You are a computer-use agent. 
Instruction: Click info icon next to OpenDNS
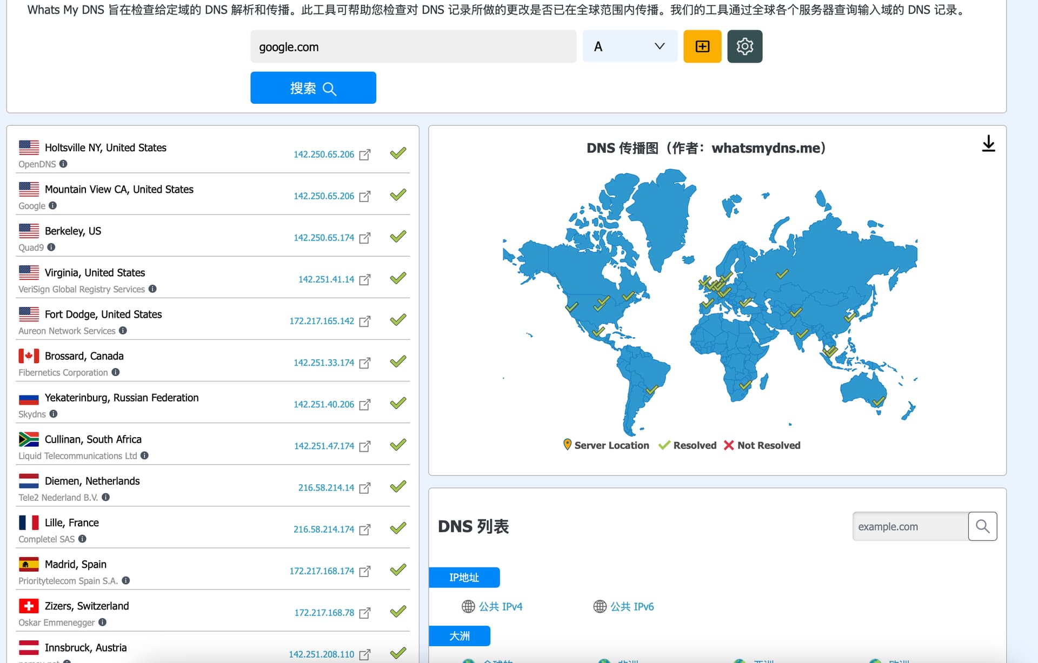point(63,164)
